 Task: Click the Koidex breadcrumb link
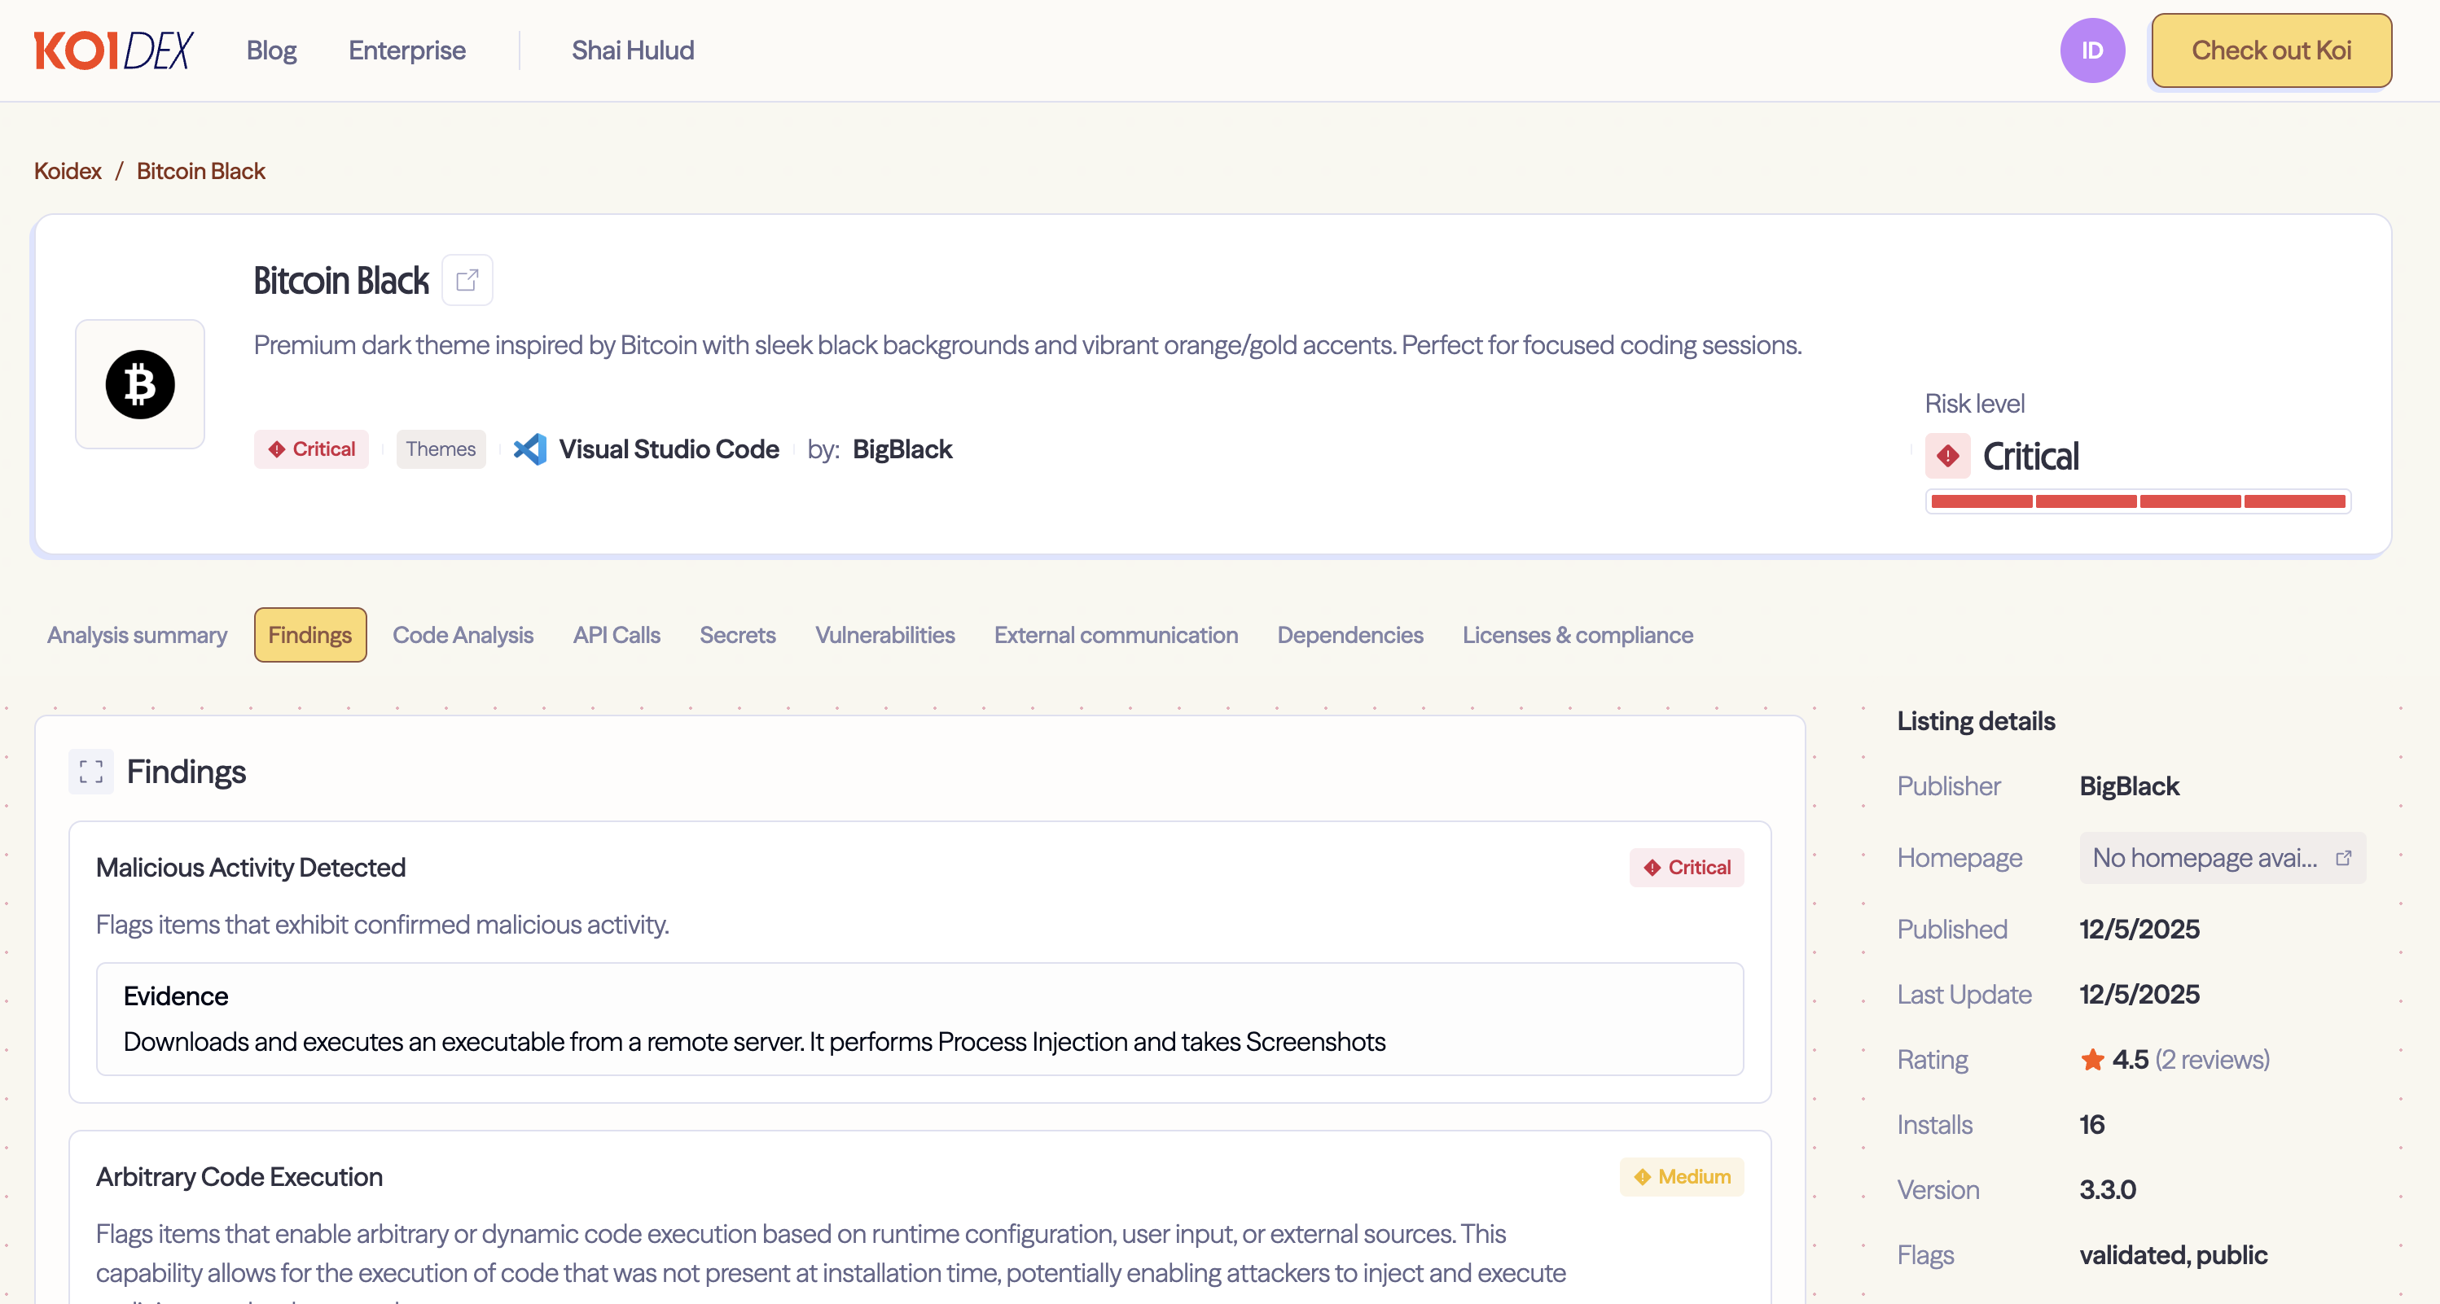68,172
